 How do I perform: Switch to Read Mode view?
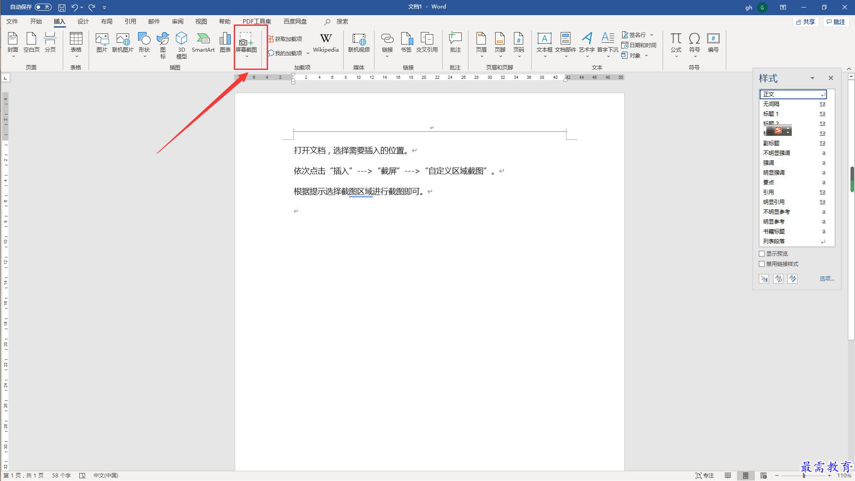(728, 476)
